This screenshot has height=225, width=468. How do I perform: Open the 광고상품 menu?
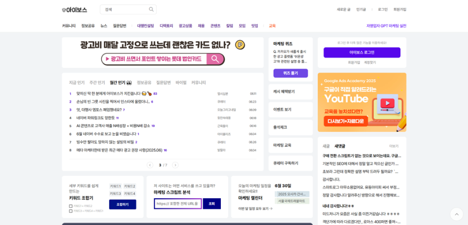coord(186,26)
